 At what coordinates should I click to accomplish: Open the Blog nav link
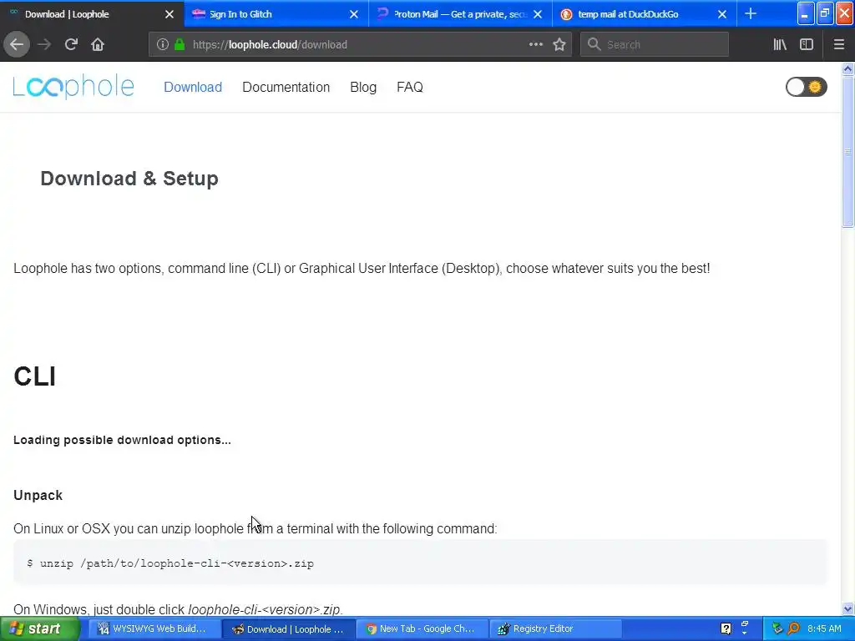363,87
